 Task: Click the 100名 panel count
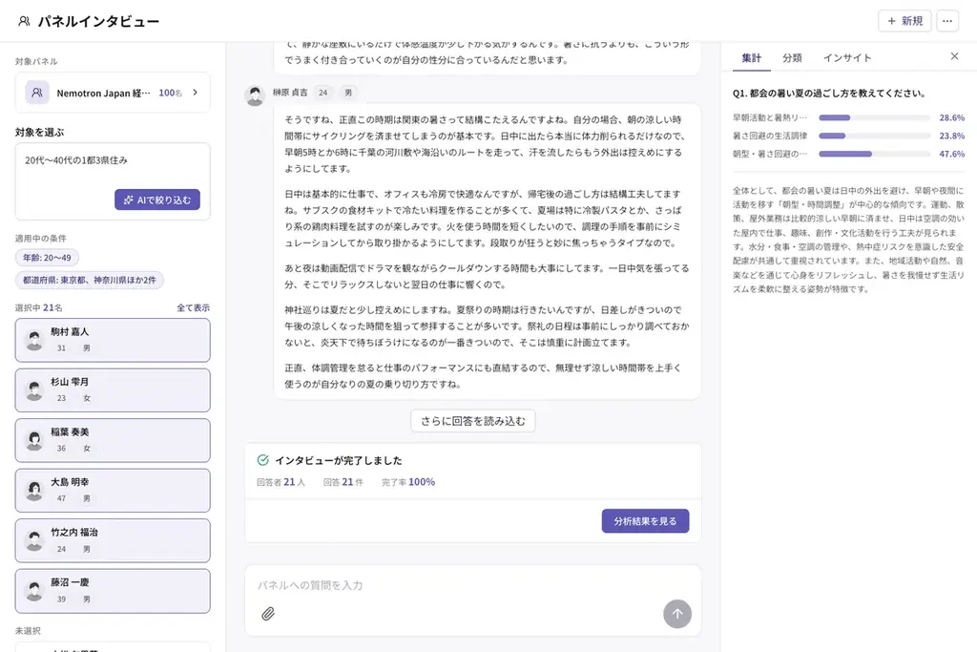click(170, 93)
